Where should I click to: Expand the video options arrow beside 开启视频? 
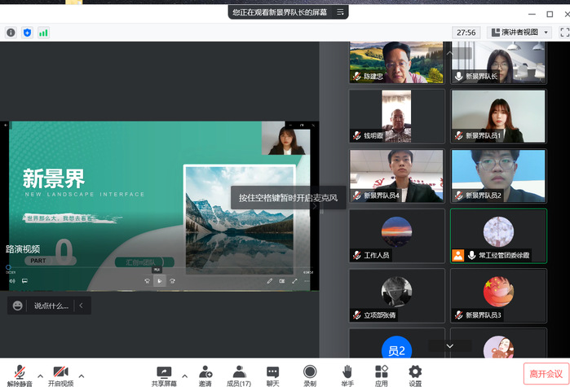click(82, 376)
